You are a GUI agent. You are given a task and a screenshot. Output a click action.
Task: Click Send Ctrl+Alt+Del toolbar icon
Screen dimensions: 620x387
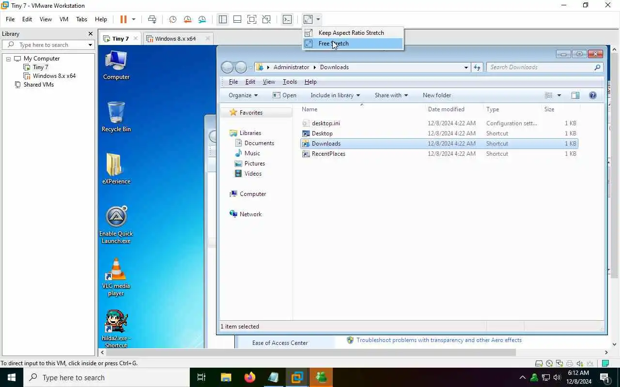click(x=152, y=19)
